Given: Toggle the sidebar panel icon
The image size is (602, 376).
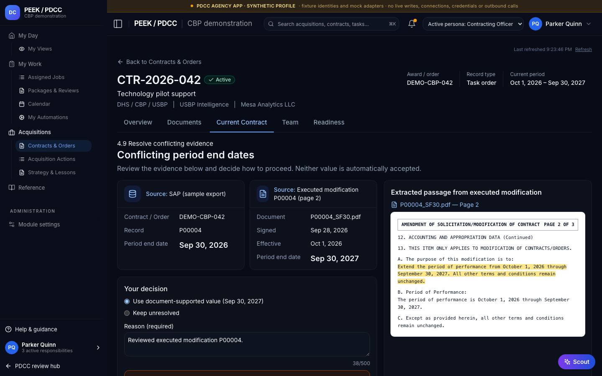Looking at the screenshot, I should [118, 24].
